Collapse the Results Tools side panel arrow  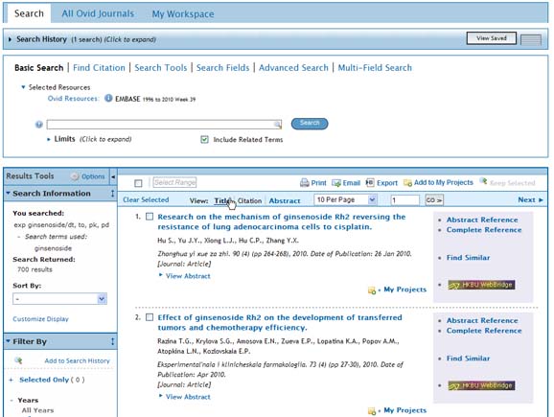(113, 176)
